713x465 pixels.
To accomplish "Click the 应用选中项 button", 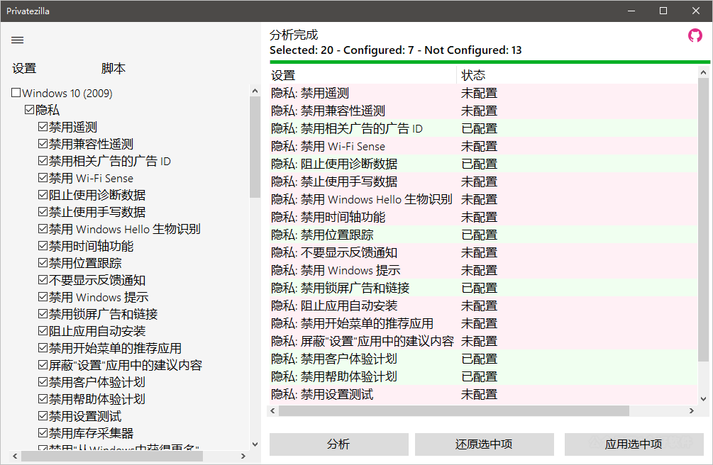I will pos(634,444).
